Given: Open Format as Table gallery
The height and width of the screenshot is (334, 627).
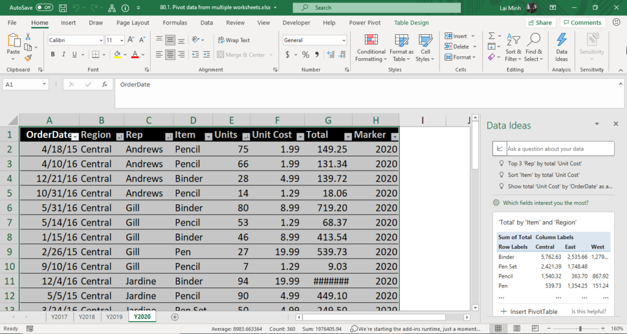Looking at the screenshot, I should click(402, 48).
